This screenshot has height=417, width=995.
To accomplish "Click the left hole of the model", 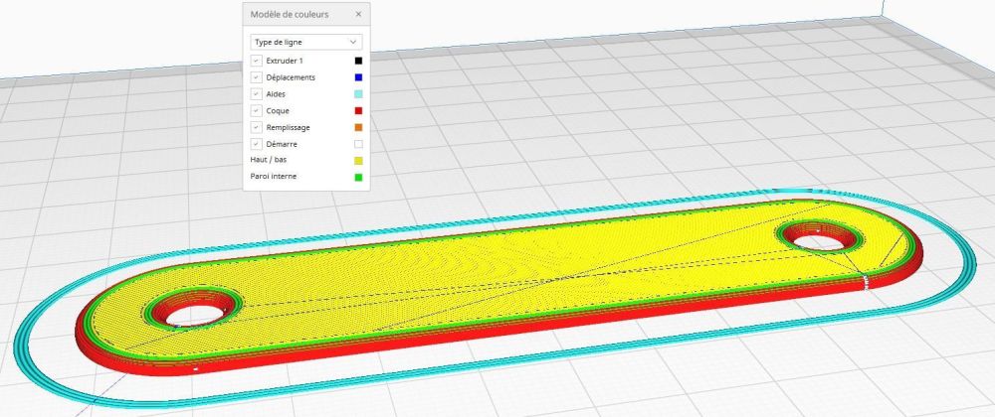I will pos(196,313).
